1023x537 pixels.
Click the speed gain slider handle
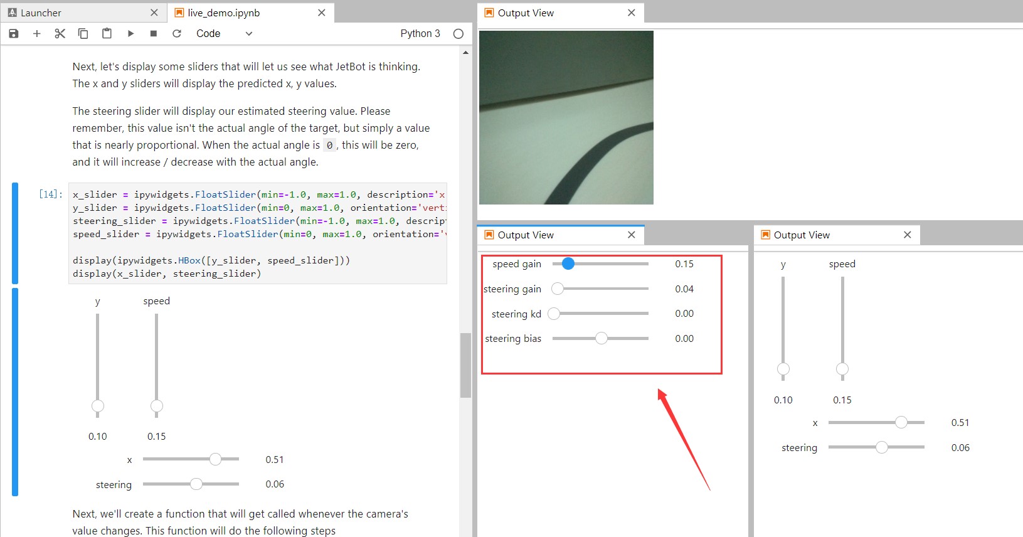[568, 264]
